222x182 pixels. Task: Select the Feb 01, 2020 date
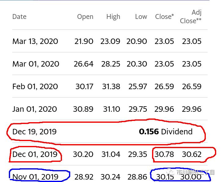point(35,86)
